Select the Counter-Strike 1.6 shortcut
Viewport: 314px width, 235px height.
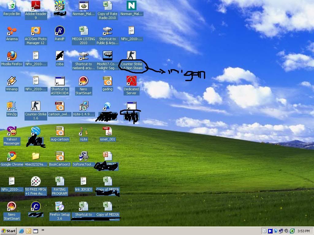pyautogui.click(x=36, y=110)
